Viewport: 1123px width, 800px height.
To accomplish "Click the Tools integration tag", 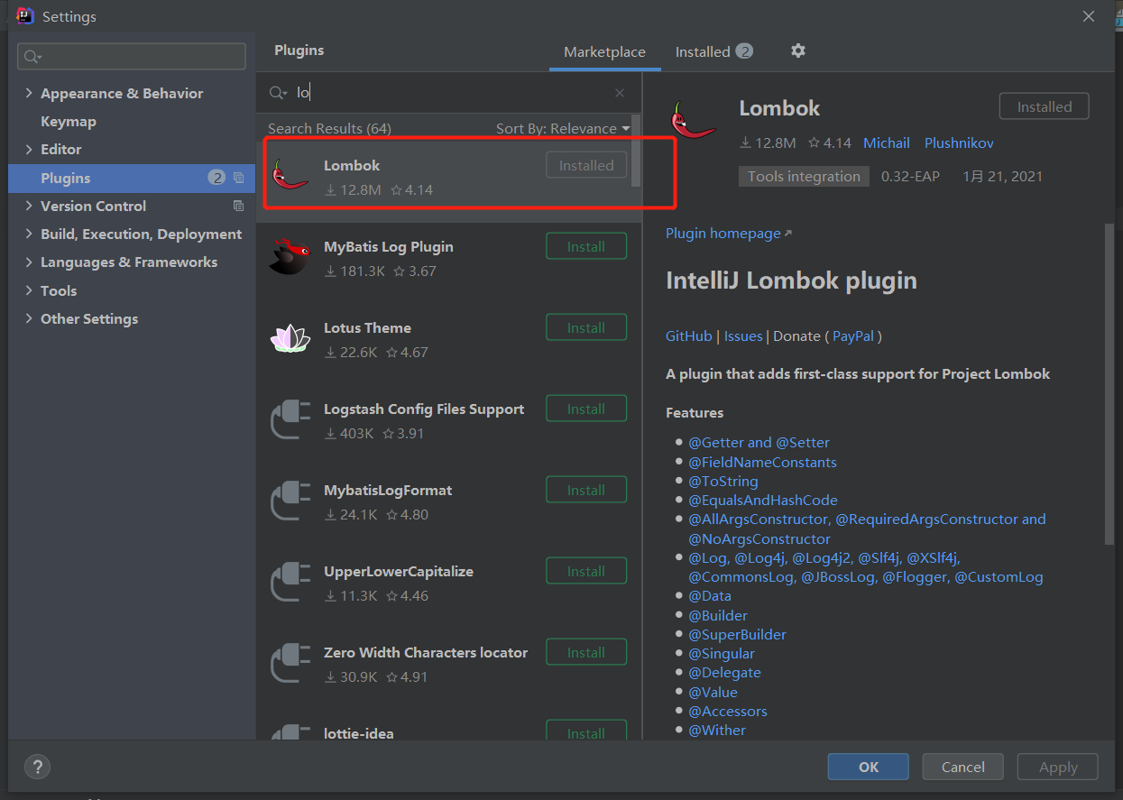I will pos(804,176).
